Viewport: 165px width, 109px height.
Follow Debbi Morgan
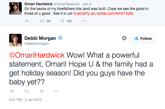143,39
